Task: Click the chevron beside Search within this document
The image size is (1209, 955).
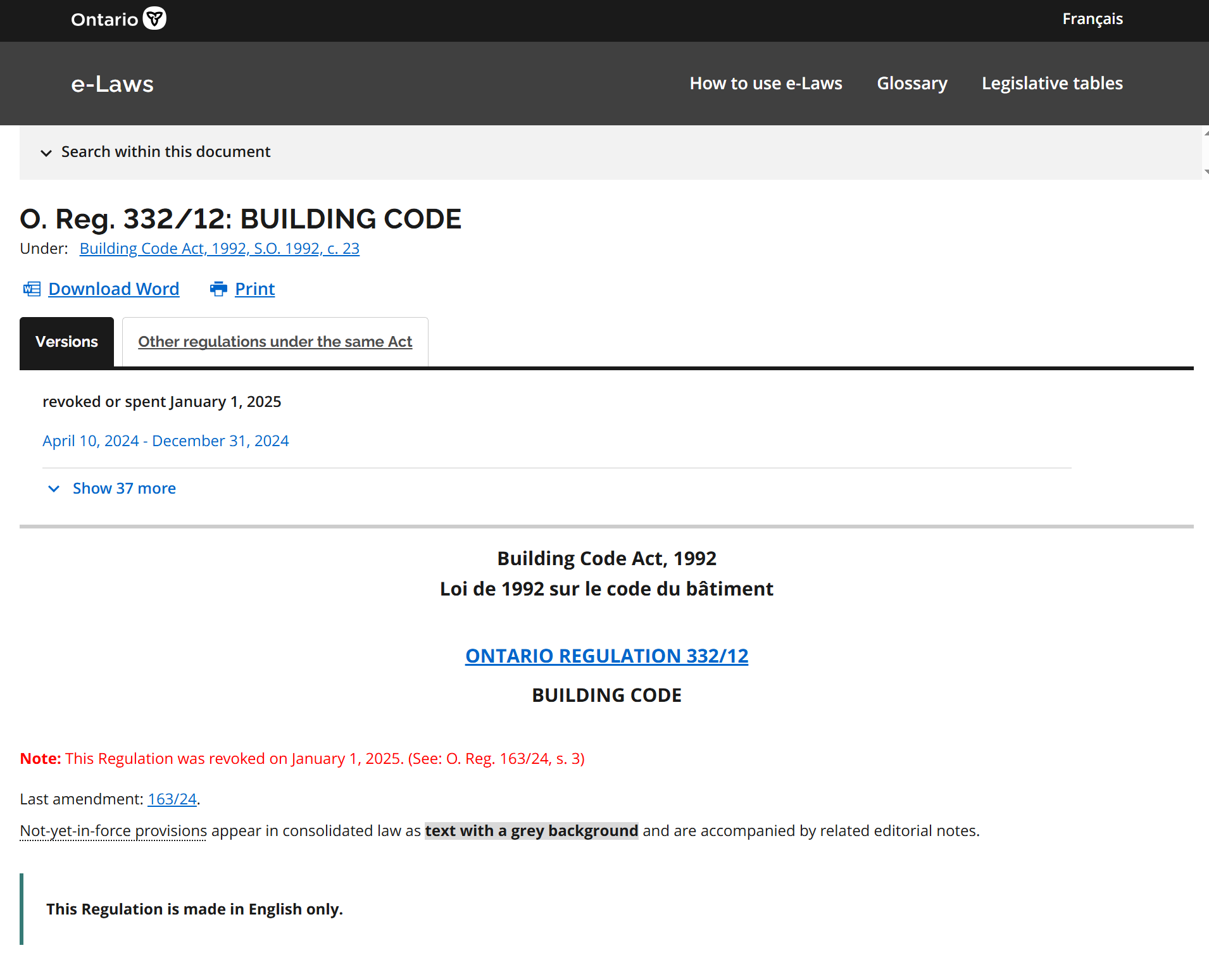Action: (46, 153)
